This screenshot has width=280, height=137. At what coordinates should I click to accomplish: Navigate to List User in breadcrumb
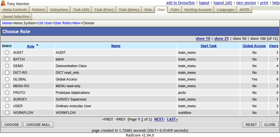point(45,23)
